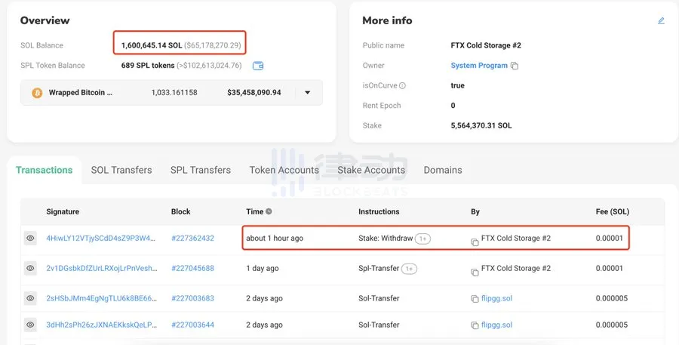
Task: Expand the Wrapped Bitcoin token dropdown
Action: tap(307, 93)
